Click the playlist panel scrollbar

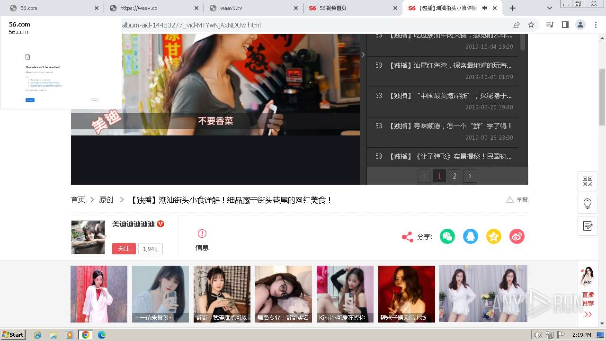click(x=523, y=42)
